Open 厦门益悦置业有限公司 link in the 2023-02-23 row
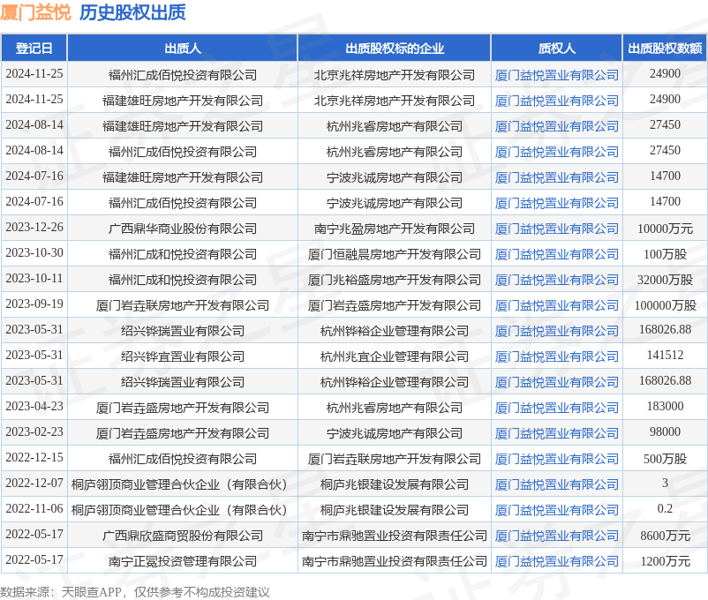The image size is (708, 600). pos(557,433)
